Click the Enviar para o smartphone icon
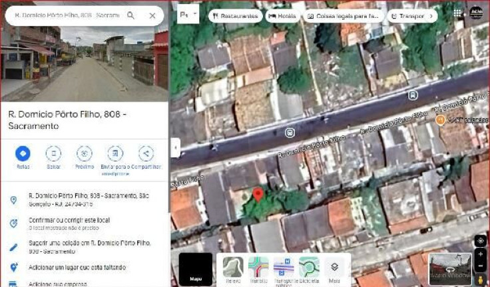 pos(115,153)
